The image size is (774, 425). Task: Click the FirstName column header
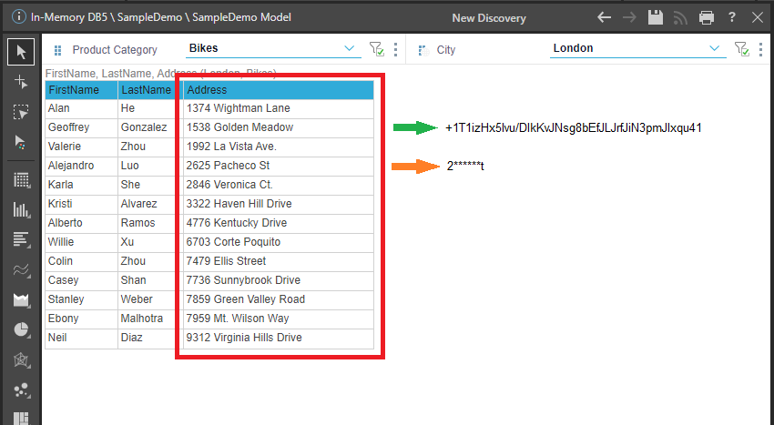click(80, 90)
